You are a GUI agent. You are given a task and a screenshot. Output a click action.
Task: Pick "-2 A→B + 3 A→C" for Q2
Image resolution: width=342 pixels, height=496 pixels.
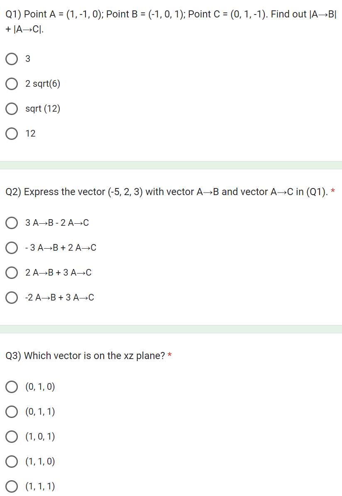coord(12,297)
